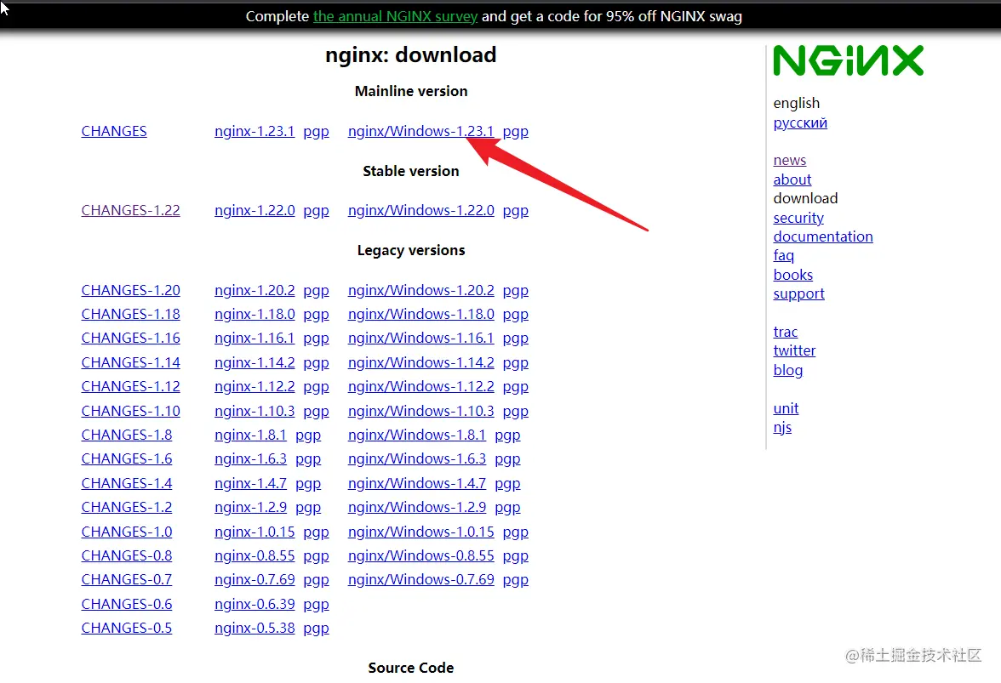Open the blog link
The height and width of the screenshot is (683, 1001).
[x=788, y=371]
